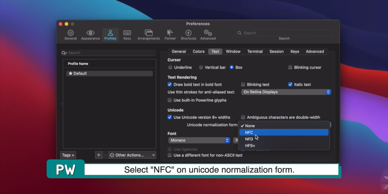Choose NFC in normalization menu

(284, 132)
